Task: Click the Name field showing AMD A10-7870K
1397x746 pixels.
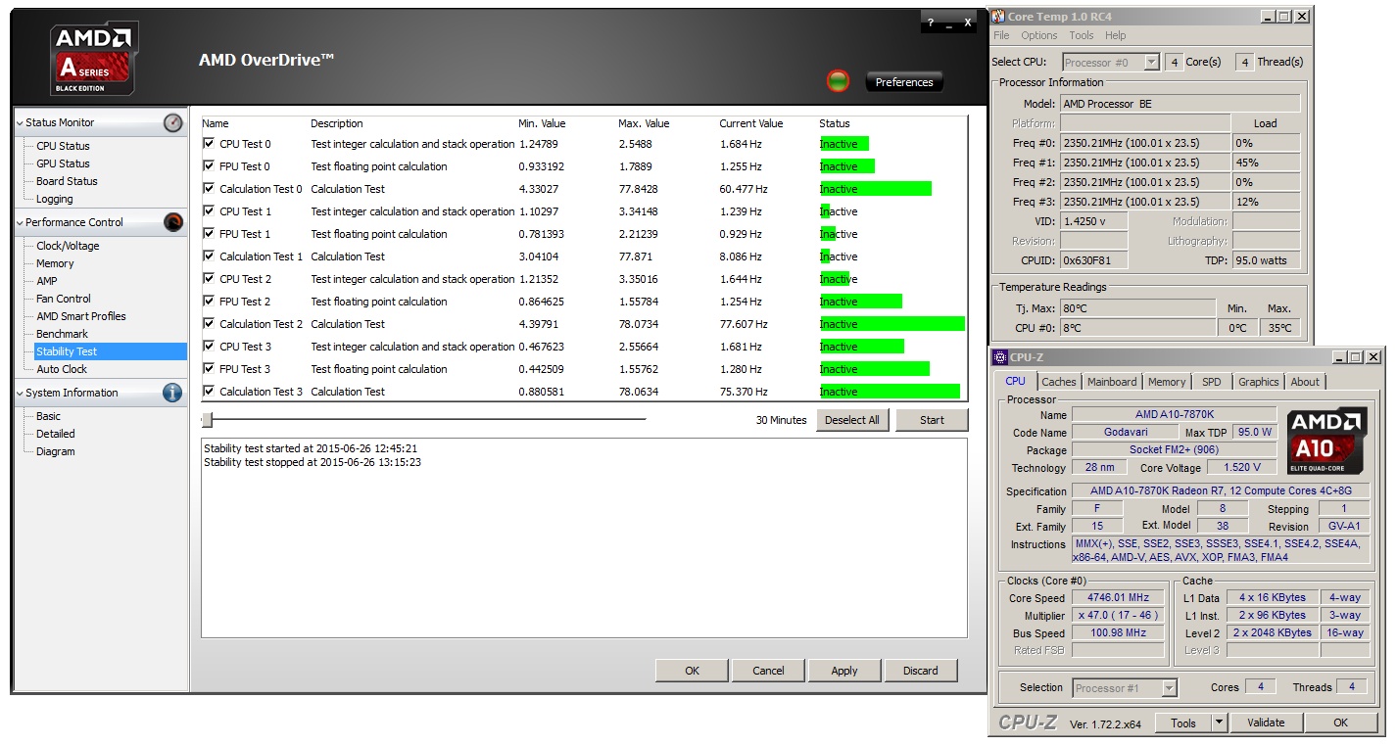Action: pyautogui.click(x=1174, y=415)
